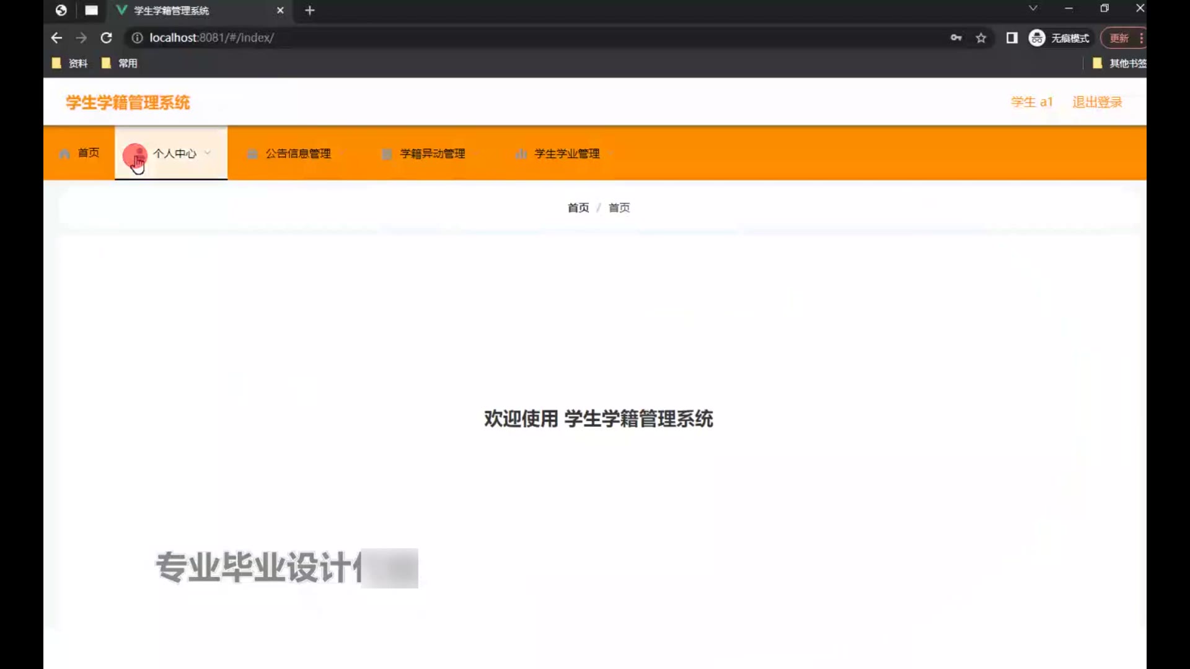
Task: Click the 学籍异动管理 menu icon
Action: (x=387, y=154)
